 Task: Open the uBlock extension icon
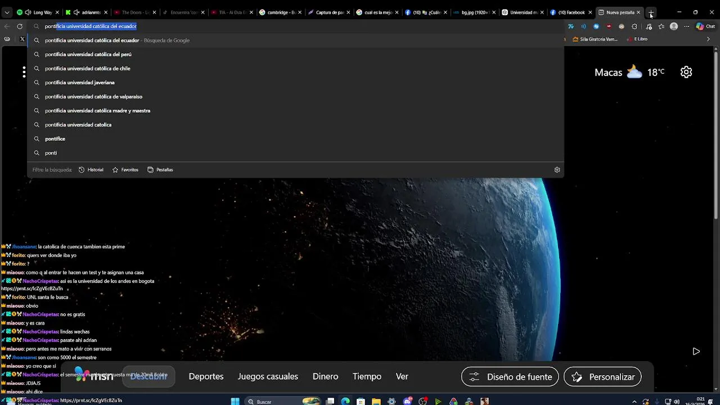point(609,26)
